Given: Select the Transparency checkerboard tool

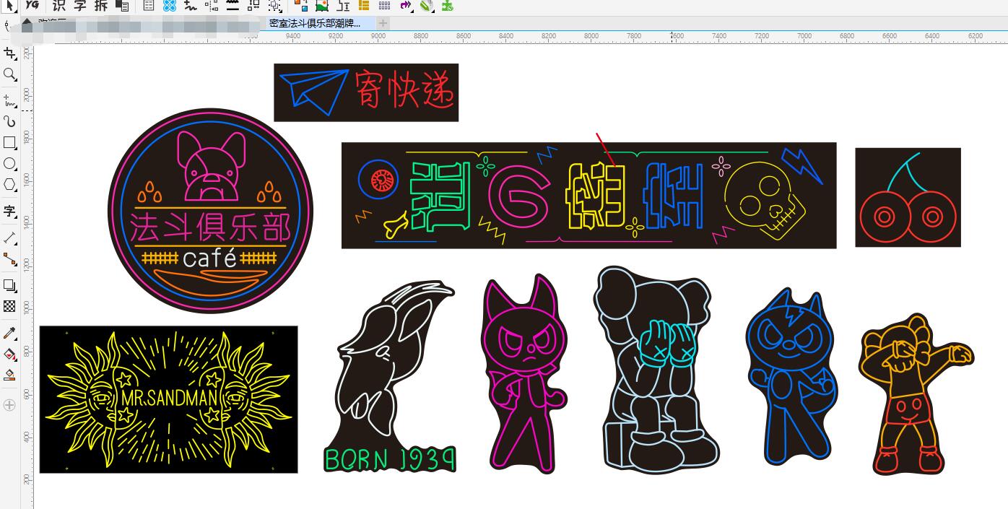Looking at the screenshot, I should point(9,306).
